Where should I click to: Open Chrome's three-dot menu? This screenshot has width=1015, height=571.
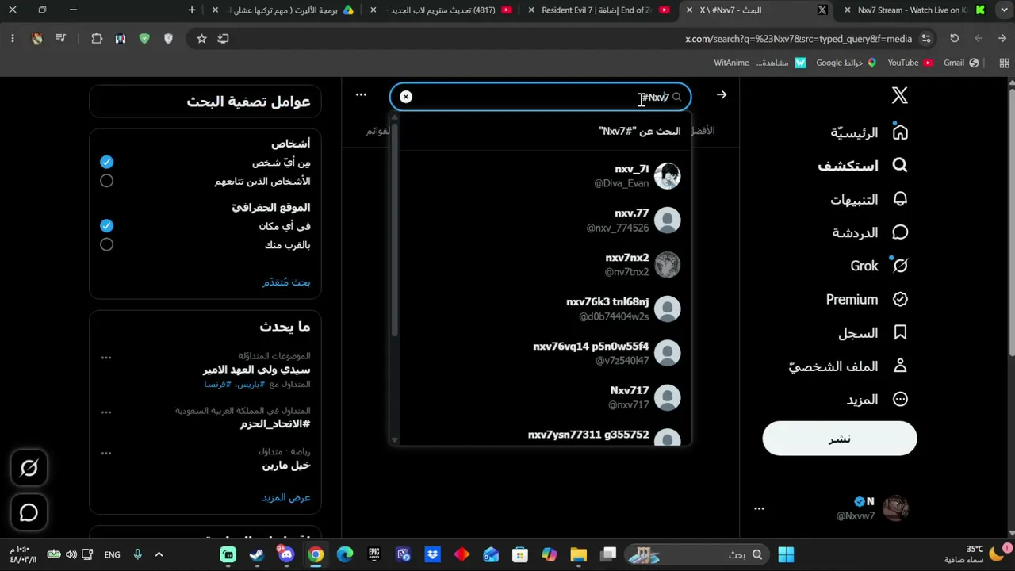point(13,38)
